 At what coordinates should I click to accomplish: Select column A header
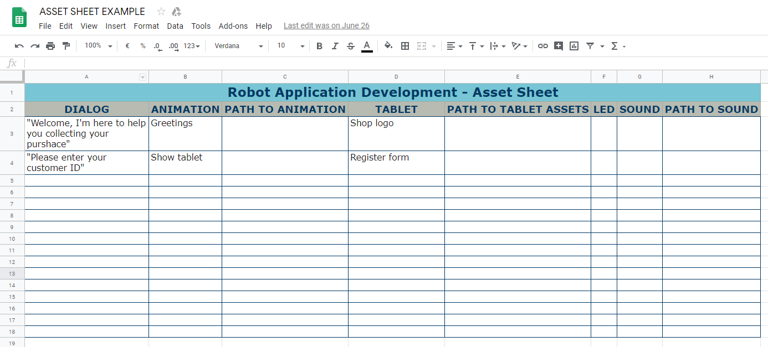pos(86,77)
